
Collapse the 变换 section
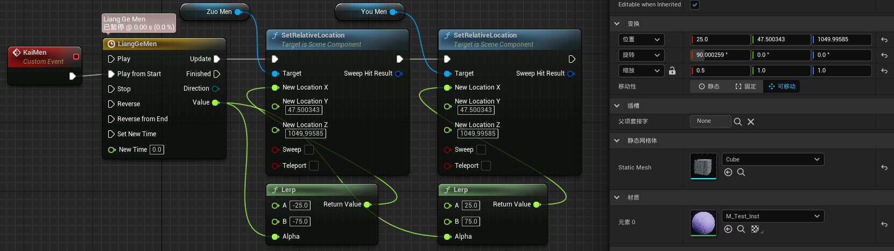coord(617,24)
